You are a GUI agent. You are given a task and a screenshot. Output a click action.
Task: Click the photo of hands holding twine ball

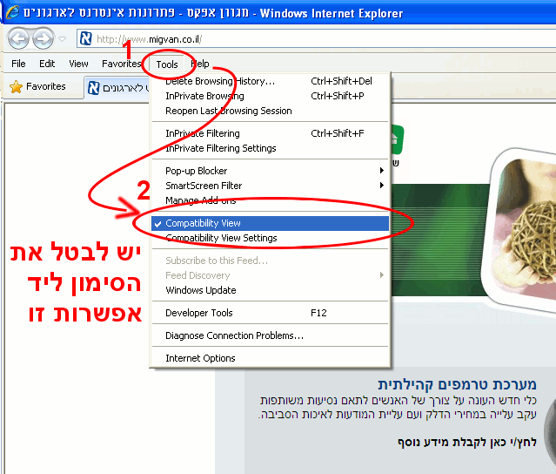pos(520,231)
